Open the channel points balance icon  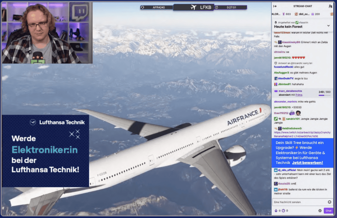pyautogui.click(x=283, y=211)
